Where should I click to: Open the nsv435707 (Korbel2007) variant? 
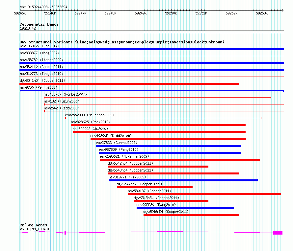tap(65, 94)
